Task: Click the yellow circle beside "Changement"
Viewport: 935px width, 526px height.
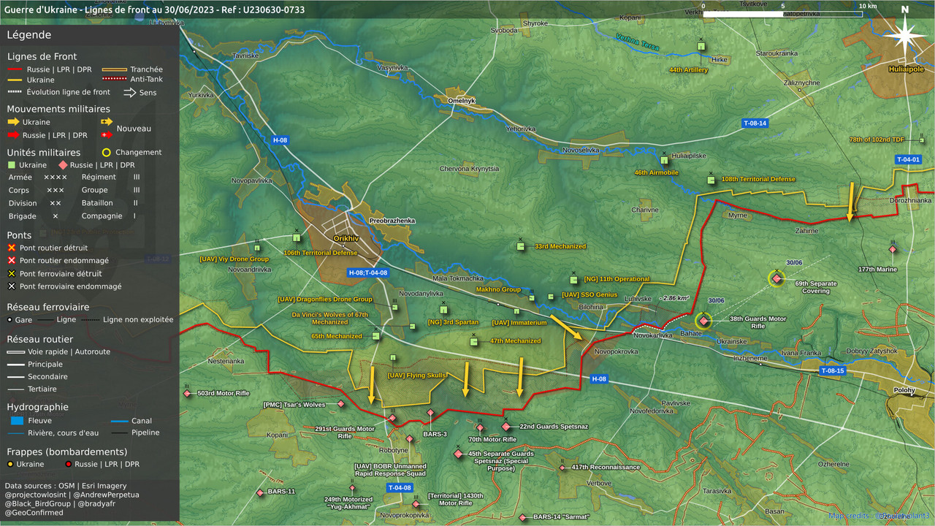Action: (107, 153)
